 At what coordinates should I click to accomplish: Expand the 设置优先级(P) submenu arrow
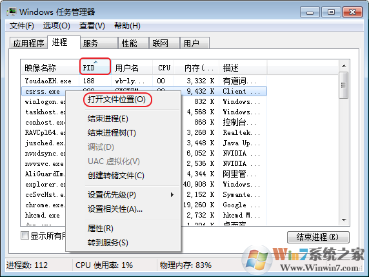pos(172,195)
